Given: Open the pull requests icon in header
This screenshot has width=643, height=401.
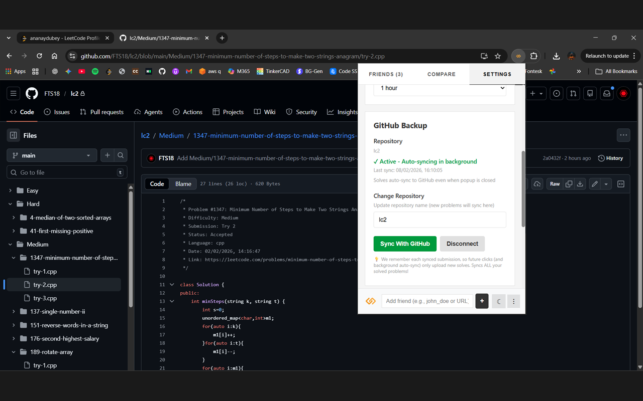Looking at the screenshot, I should point(573,93).
